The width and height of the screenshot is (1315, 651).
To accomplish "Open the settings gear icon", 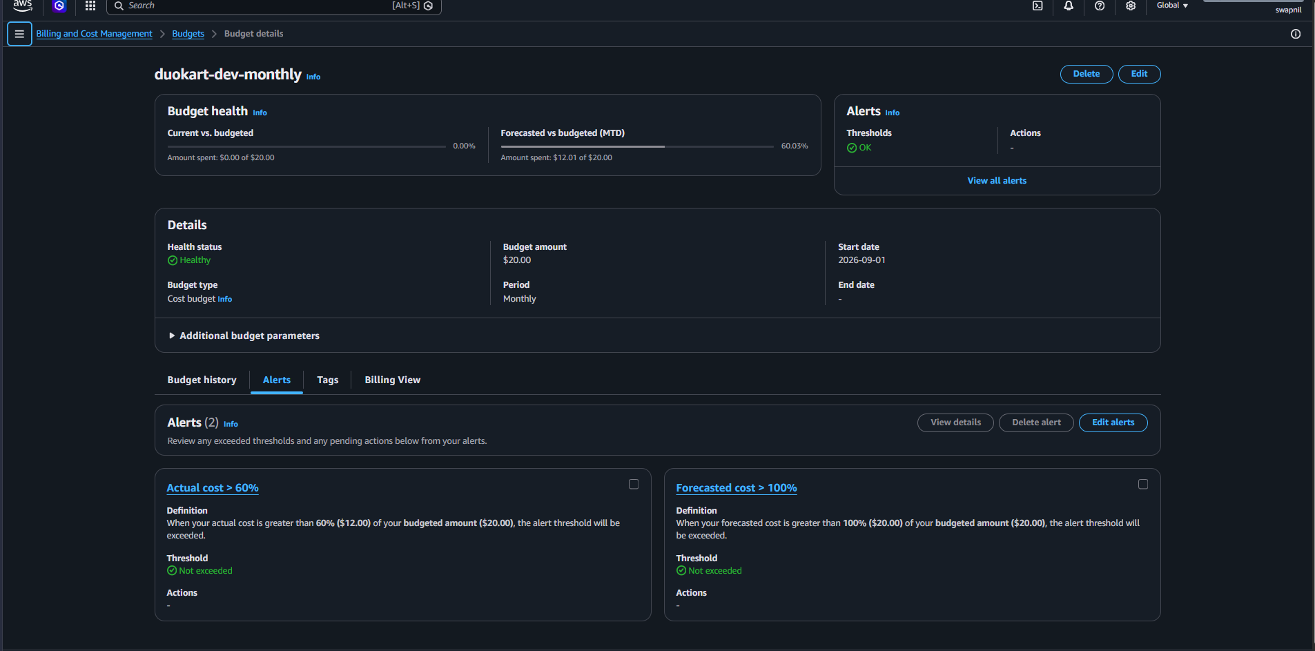I will pos(1131,6).
